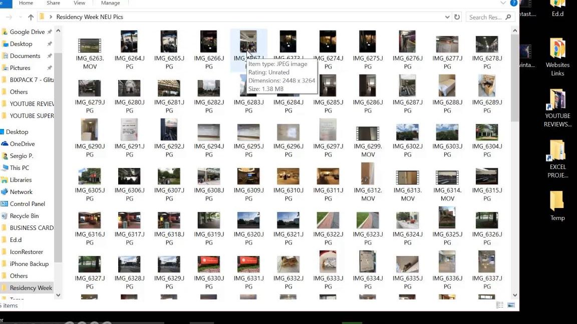Switch to details view layout icon

click(x=500, y=305)
